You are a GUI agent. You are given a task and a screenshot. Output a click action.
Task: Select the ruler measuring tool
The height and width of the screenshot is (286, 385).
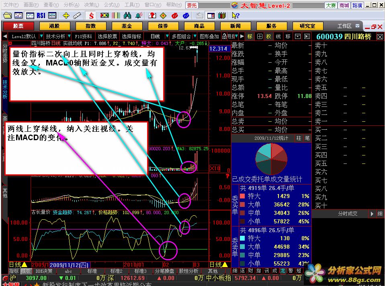[x=77, y=16]
